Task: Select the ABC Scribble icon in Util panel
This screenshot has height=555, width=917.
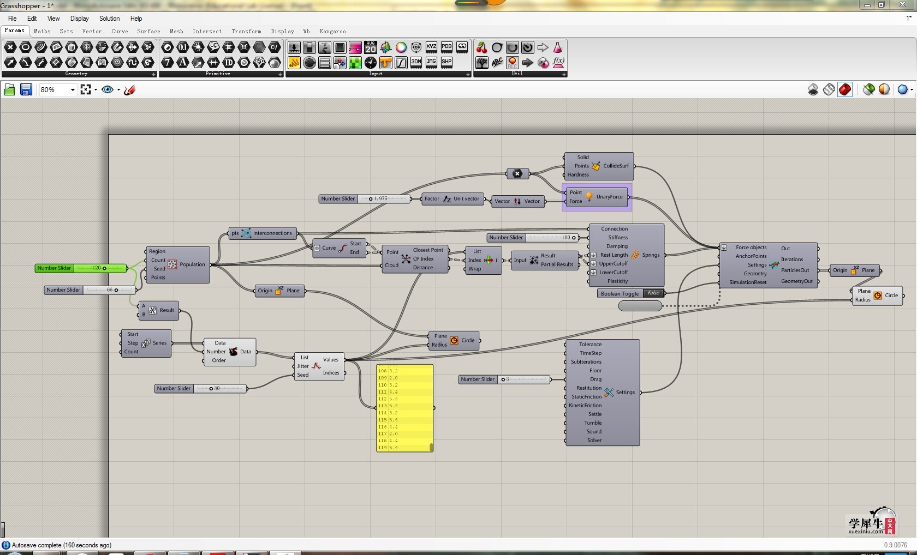Action: [x=497, y=63]
